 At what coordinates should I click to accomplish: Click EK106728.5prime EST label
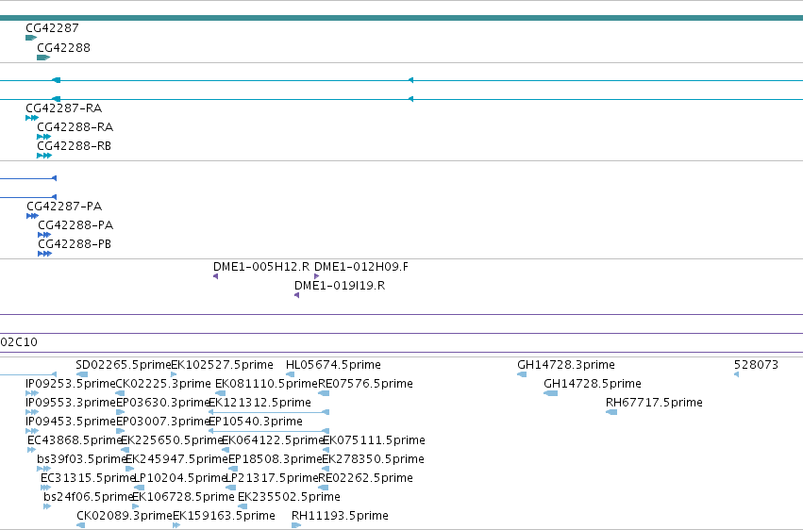[183, 497]
